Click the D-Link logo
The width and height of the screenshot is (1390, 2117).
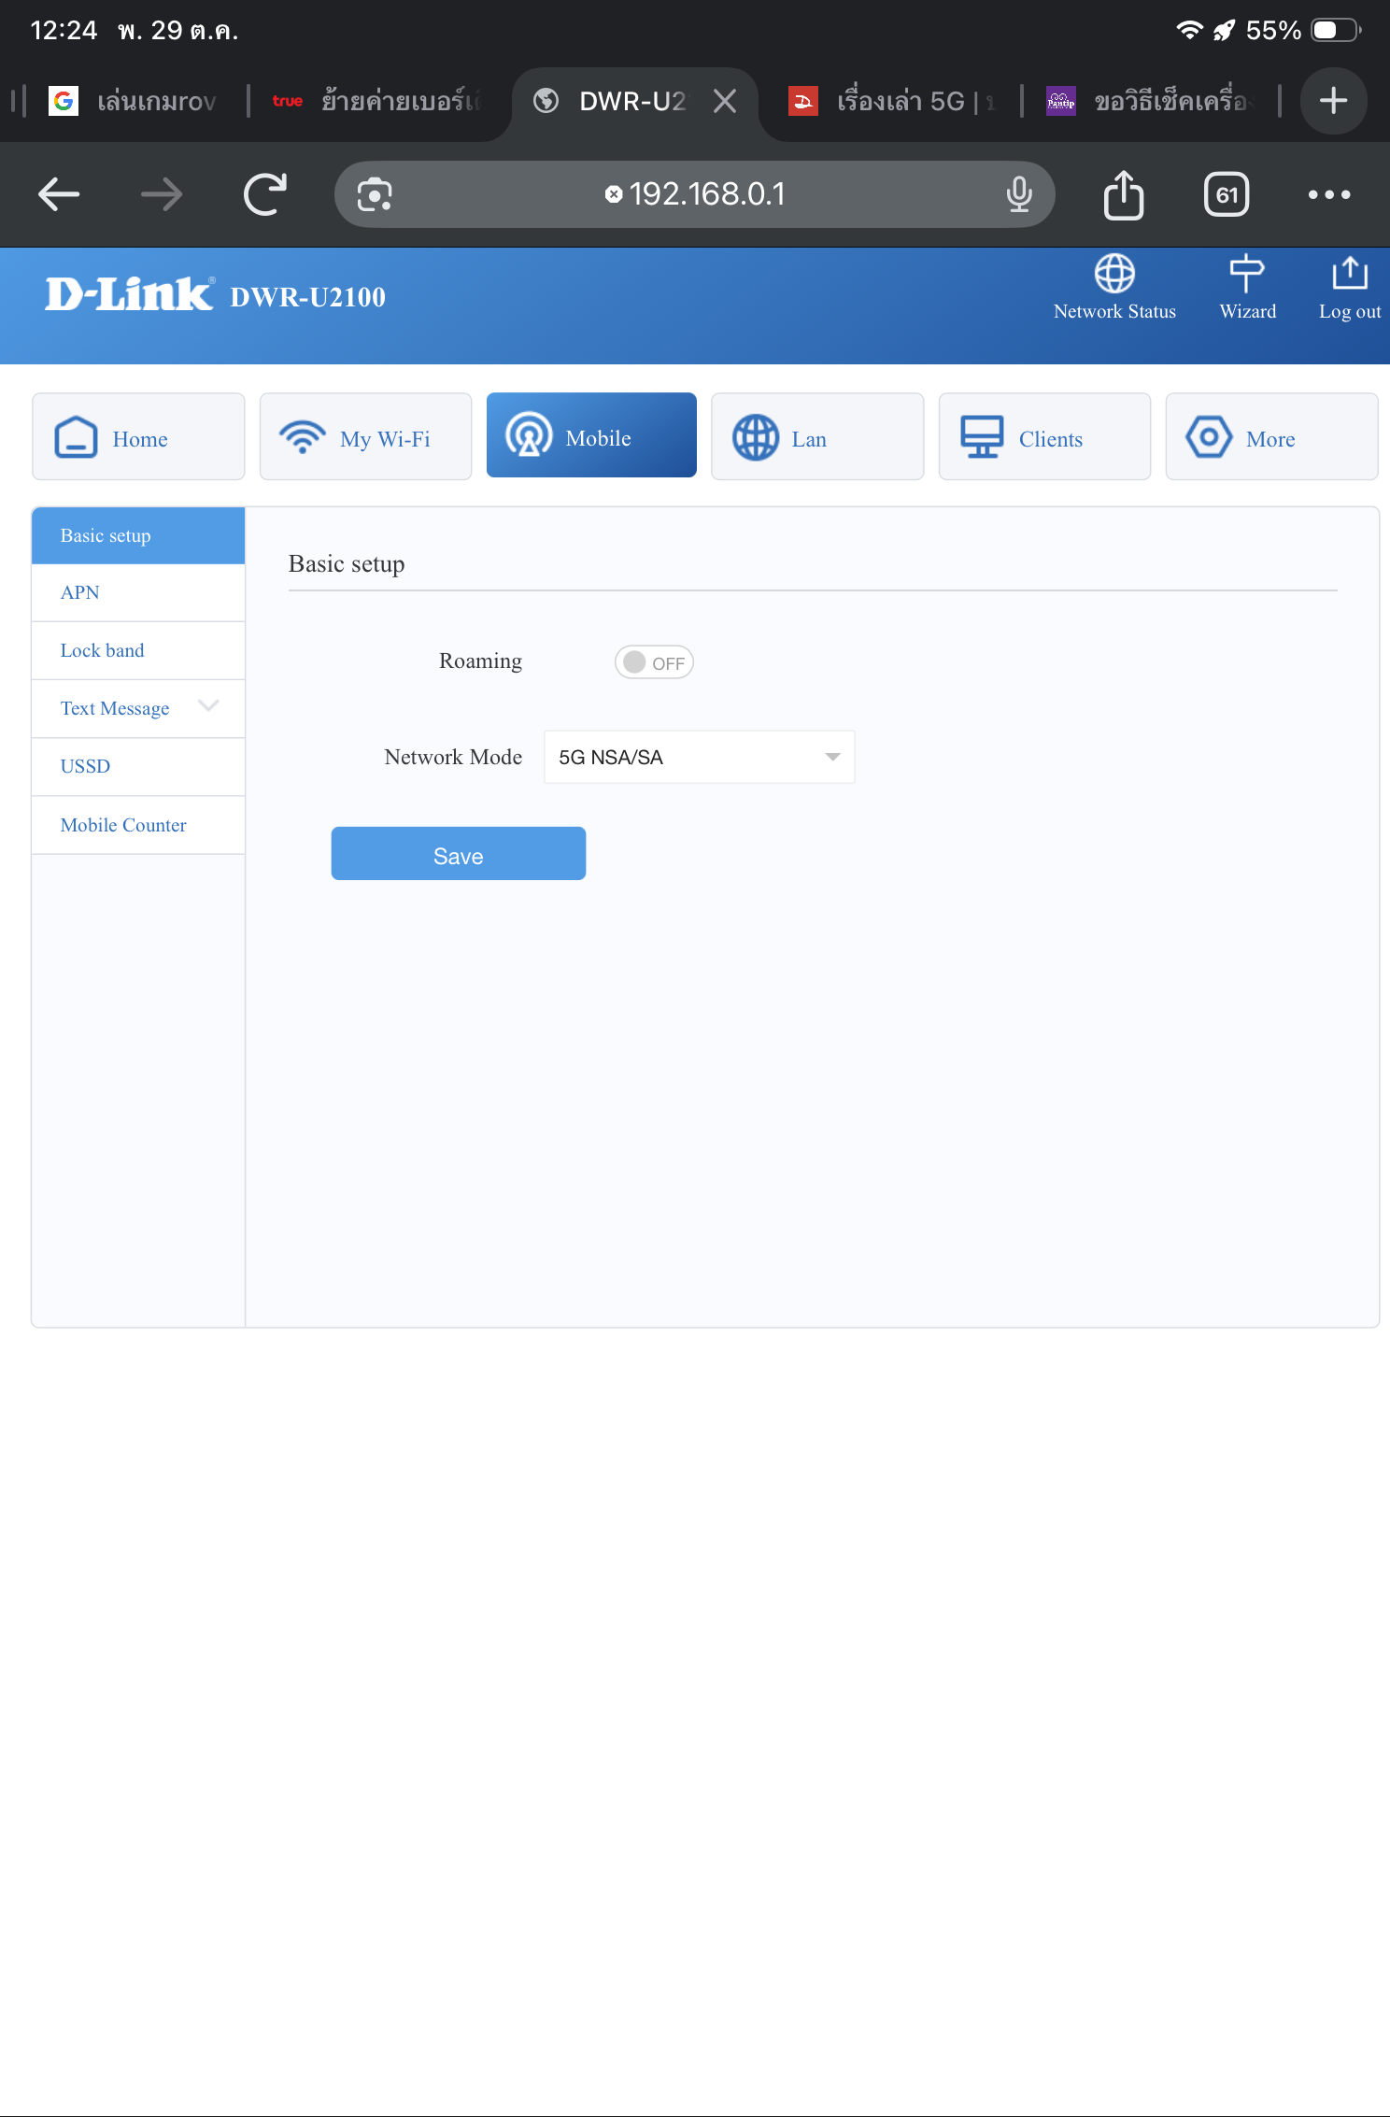130,294
